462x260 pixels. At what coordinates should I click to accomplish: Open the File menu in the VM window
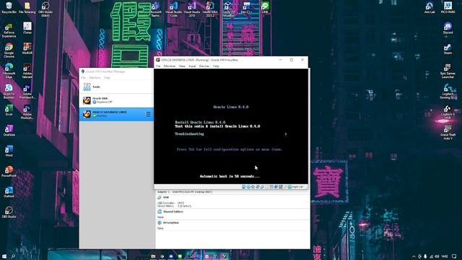158,66
